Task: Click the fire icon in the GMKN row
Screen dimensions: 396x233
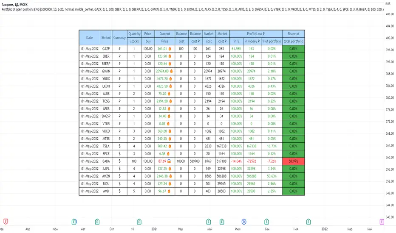Action: [172, 71]
